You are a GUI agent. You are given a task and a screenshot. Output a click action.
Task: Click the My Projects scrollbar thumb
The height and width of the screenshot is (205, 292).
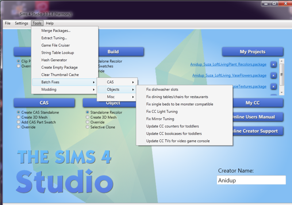coord(281,74)
